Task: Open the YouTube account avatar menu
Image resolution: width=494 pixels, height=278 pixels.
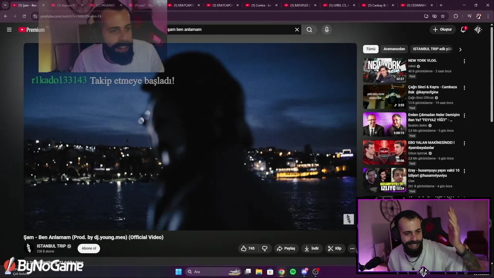Action: tap(478, 29)
